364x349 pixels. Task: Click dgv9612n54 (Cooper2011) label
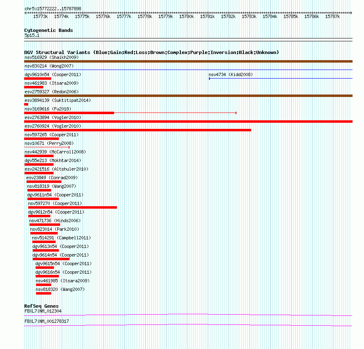pos(56,212)
